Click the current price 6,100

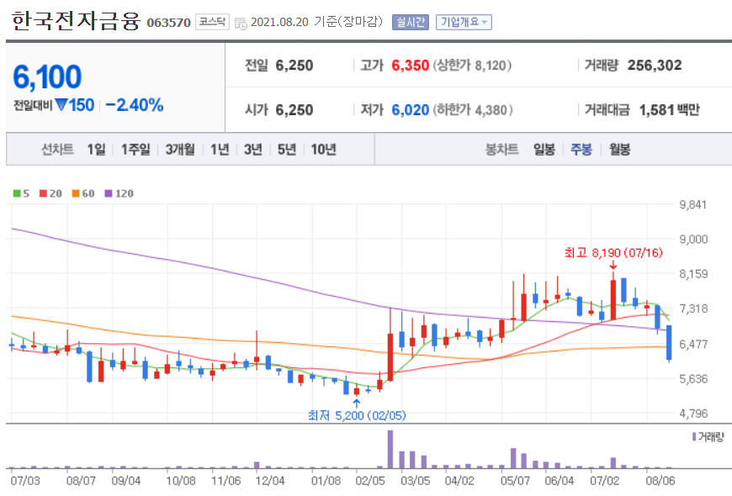pyautogui.click(x=47, y=77)
